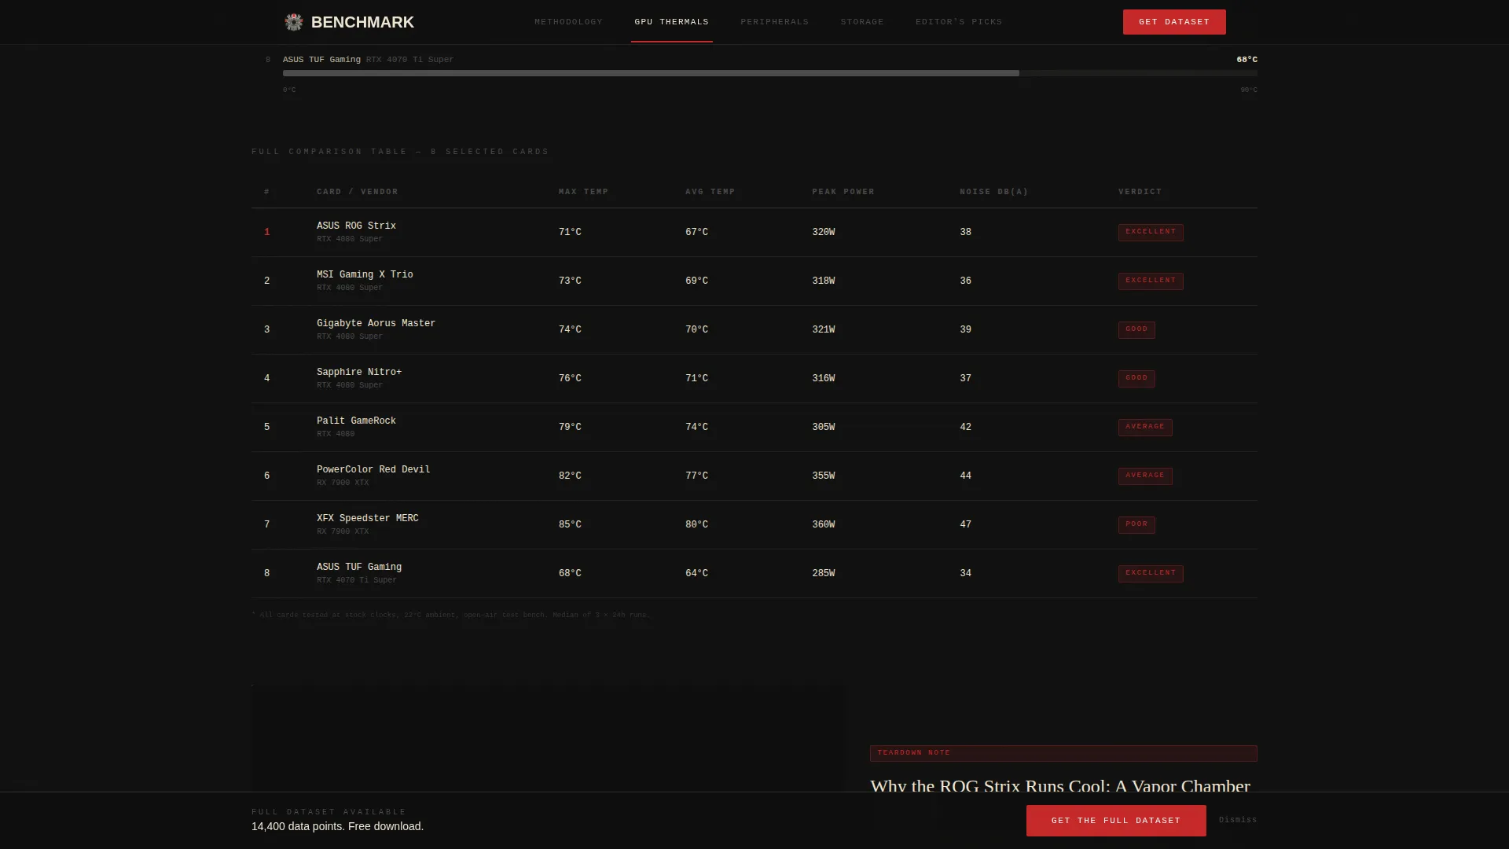The image size is (1509, 849).
Task: Click noise value 47 for XFX Speedster
Action: click(x=965, y=524)
